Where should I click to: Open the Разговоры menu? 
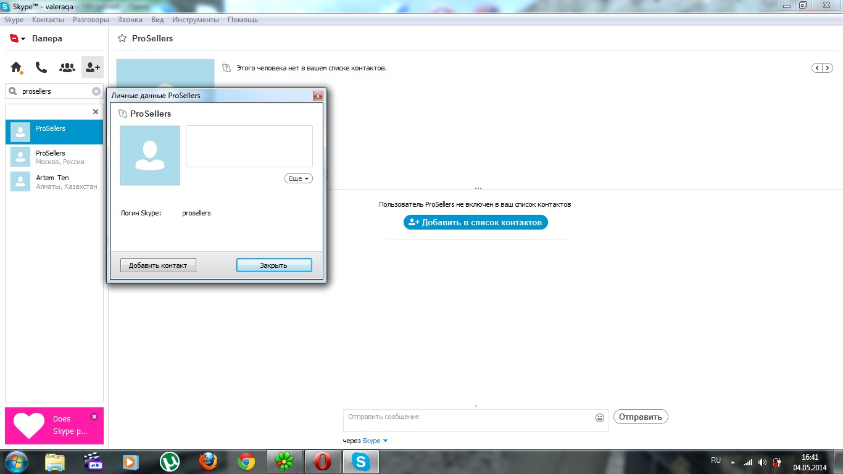tap(91, 20)
